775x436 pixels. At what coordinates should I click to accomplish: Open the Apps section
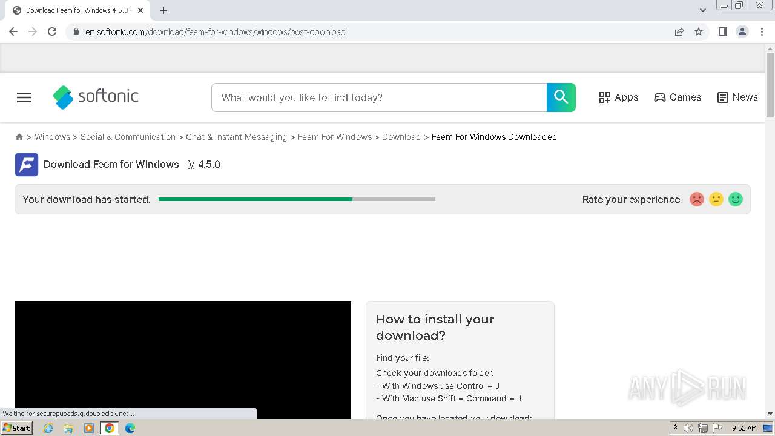tap(618, 97)
